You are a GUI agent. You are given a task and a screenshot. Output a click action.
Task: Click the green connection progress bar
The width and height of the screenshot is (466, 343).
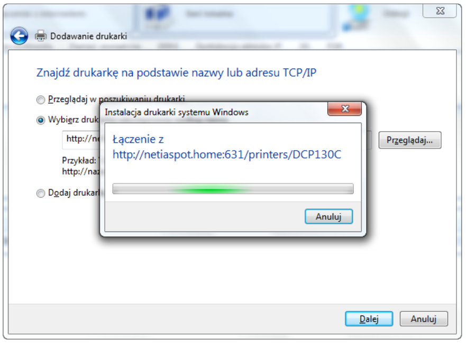233,189
